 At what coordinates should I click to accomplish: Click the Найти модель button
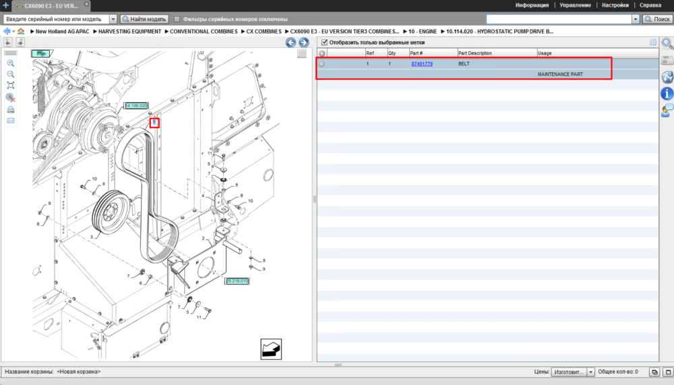pyautogui.click(x=144, y=19)
